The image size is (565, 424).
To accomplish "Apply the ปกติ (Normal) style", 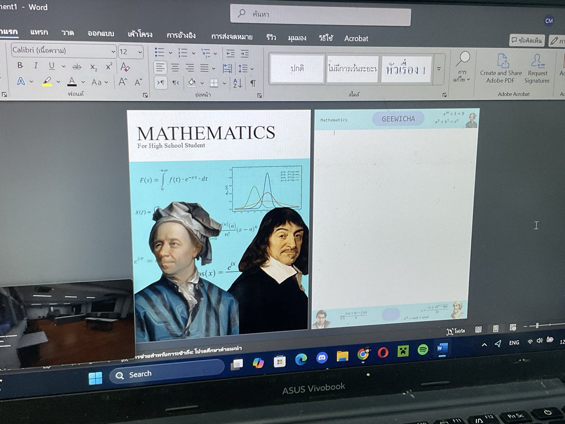I will click(297, 68).
